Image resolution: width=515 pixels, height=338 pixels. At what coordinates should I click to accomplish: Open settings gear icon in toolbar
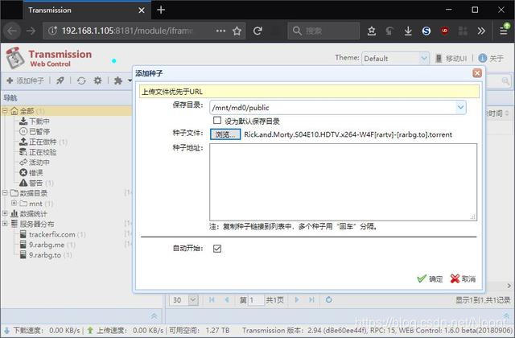[97, 80]
